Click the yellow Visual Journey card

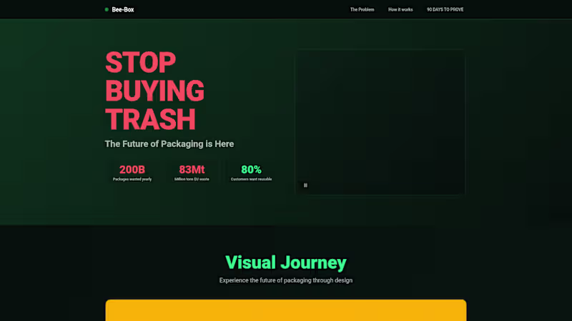(285, 310)
